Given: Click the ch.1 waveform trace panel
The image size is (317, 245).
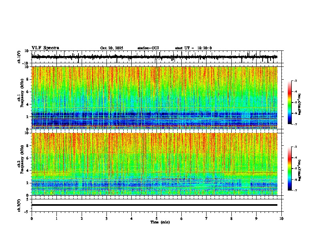Looking at the screenshot, I should click(156, 57).
